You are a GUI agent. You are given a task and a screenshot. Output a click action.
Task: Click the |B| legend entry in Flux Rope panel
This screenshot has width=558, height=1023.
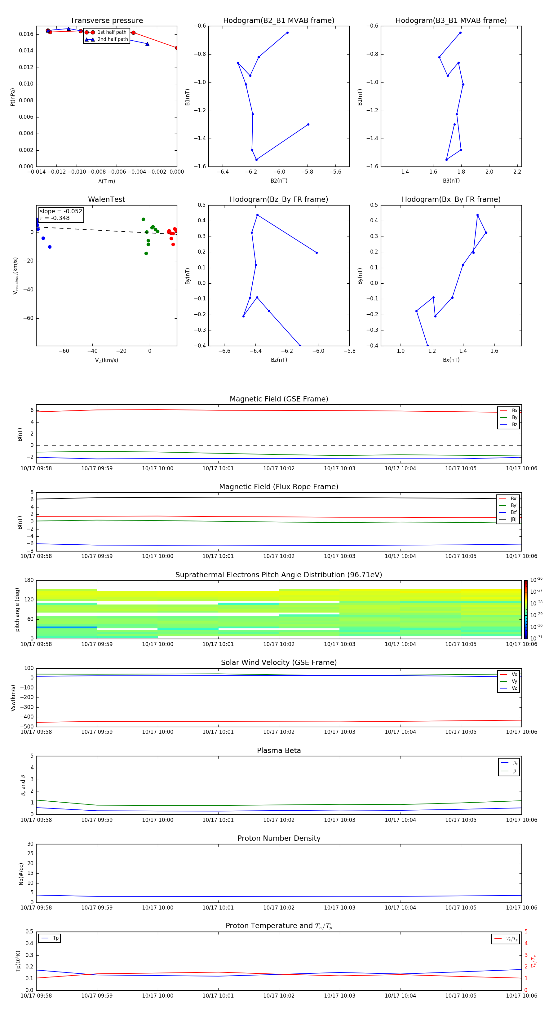click(x=508, y=520)
